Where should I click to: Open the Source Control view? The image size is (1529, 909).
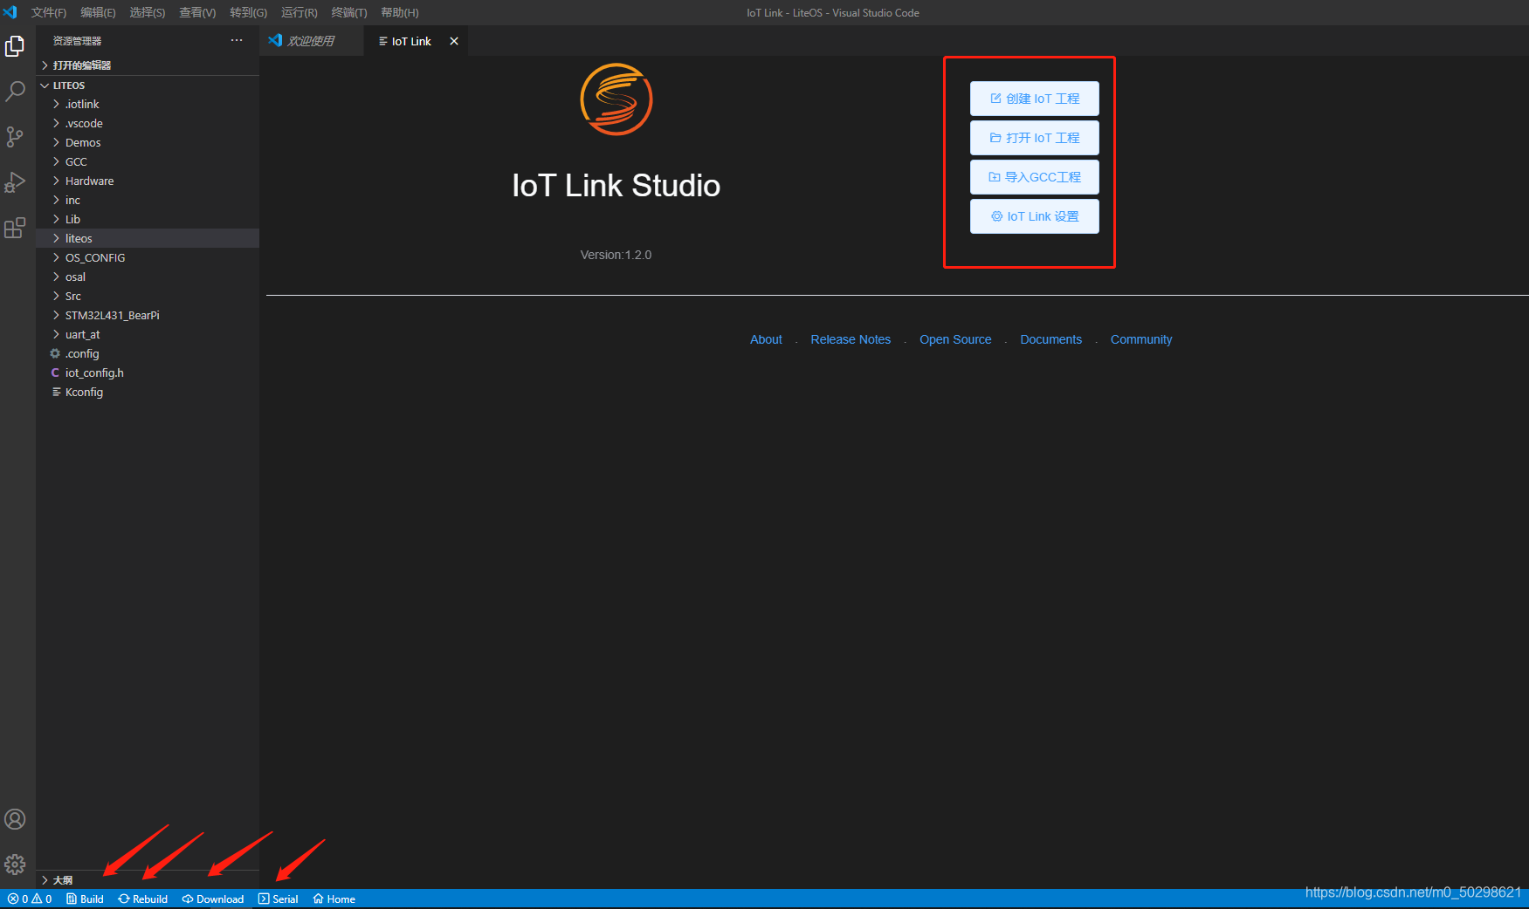tap(15, 137)
